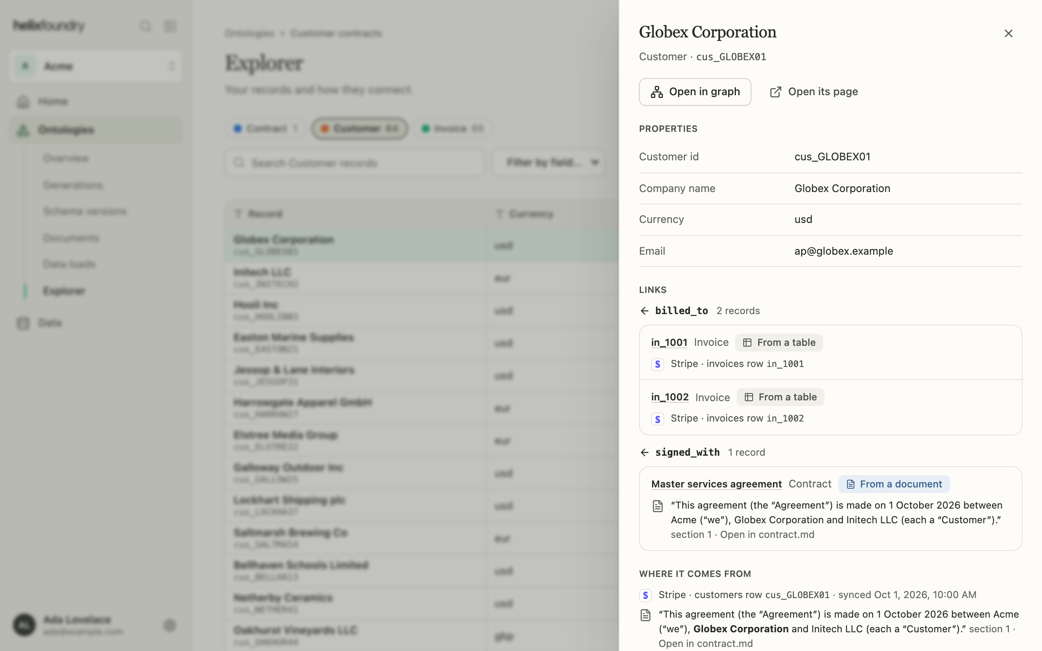The width and height of the screenshot is (1042, 651).
Task: Sort by the Currency column header
Action: pos(530,214)
